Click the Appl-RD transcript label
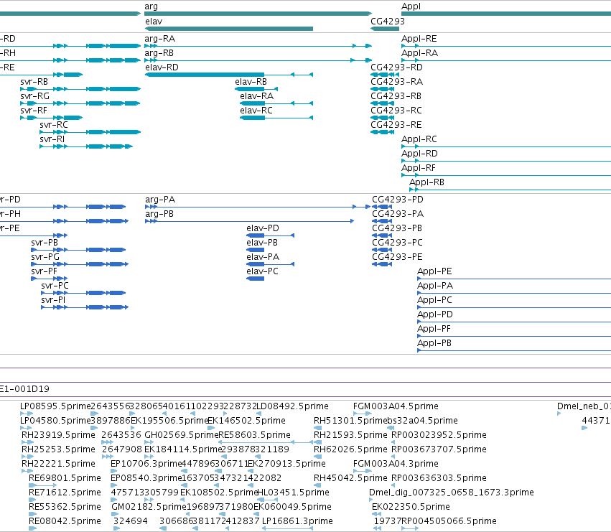The image size is (611, 532). (x=420, y=154)
